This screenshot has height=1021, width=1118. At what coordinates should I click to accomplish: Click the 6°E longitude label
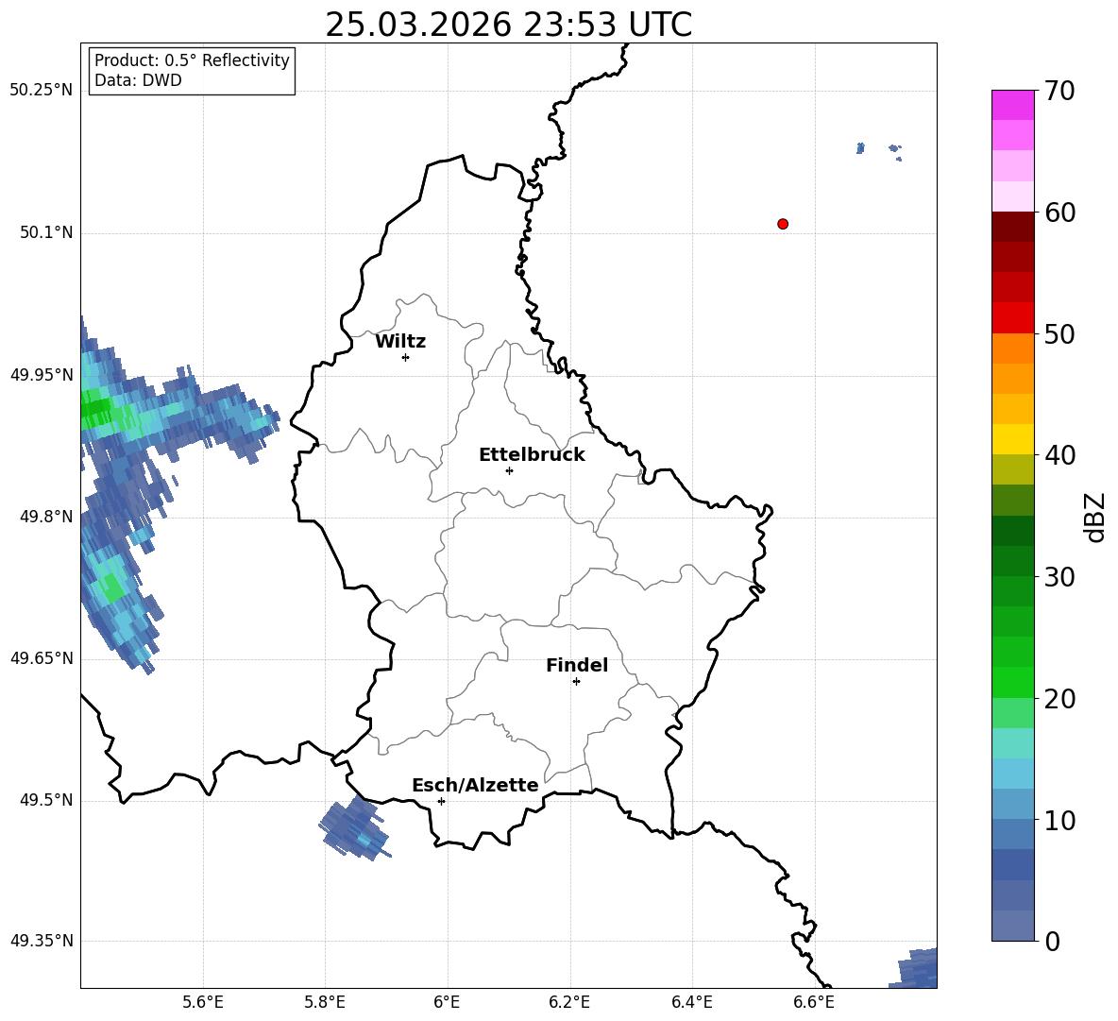[447, 1002]
